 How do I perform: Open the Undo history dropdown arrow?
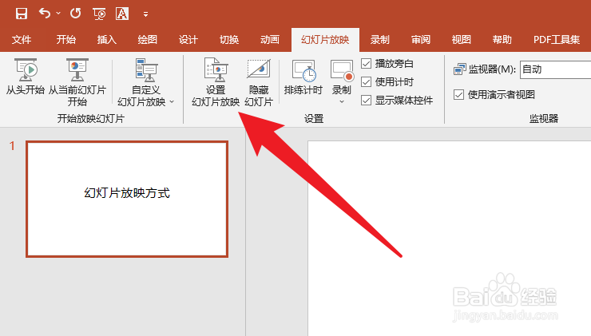pos(58,14)
